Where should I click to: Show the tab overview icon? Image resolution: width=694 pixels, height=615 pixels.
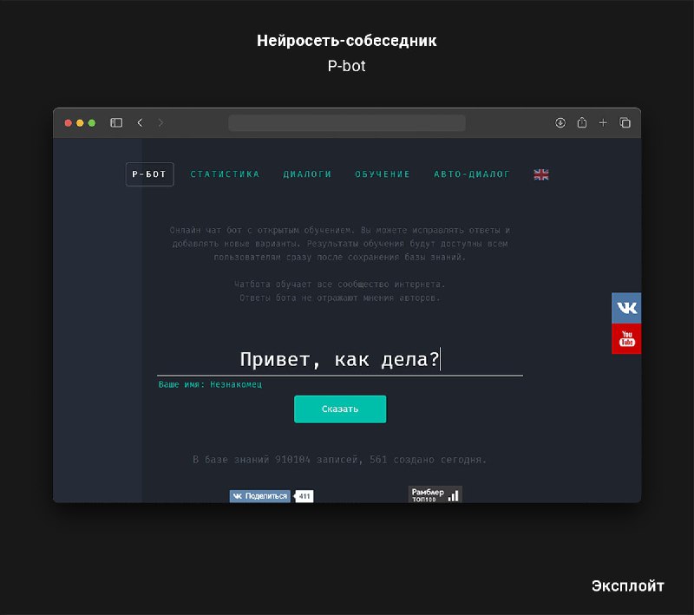625,123
